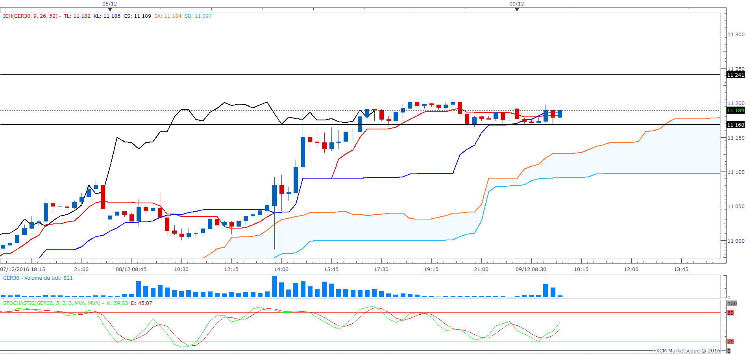Click the 09/12 08:30 time axis label
Screen dimensions: 749x354
pos(531,269)
